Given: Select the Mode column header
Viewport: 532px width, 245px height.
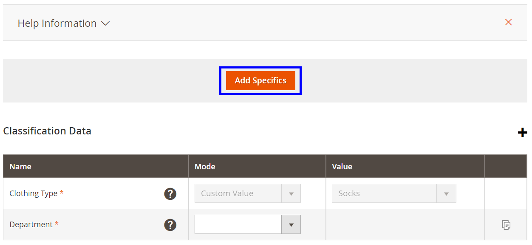Looking at the screenshot, I should (205, 166).
